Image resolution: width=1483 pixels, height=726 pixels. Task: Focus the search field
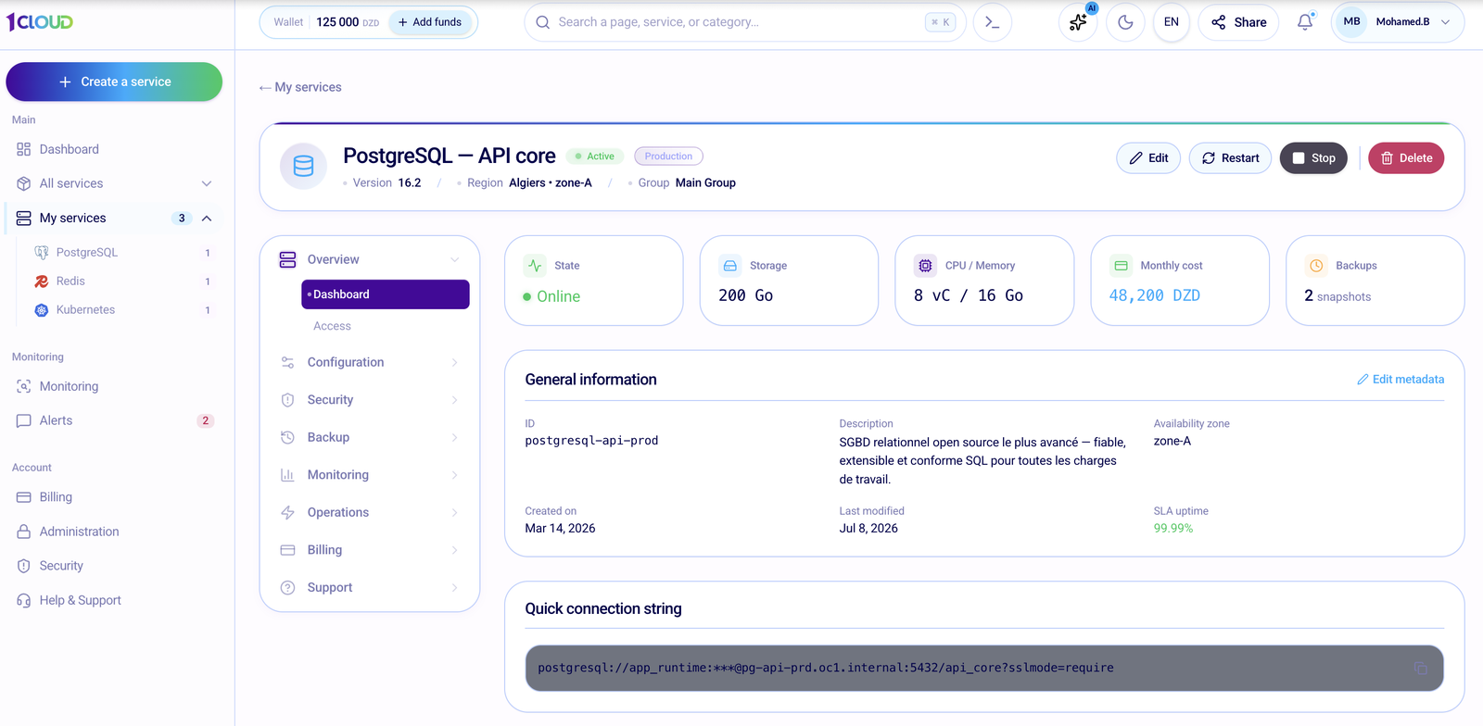[x=745, y=22]
